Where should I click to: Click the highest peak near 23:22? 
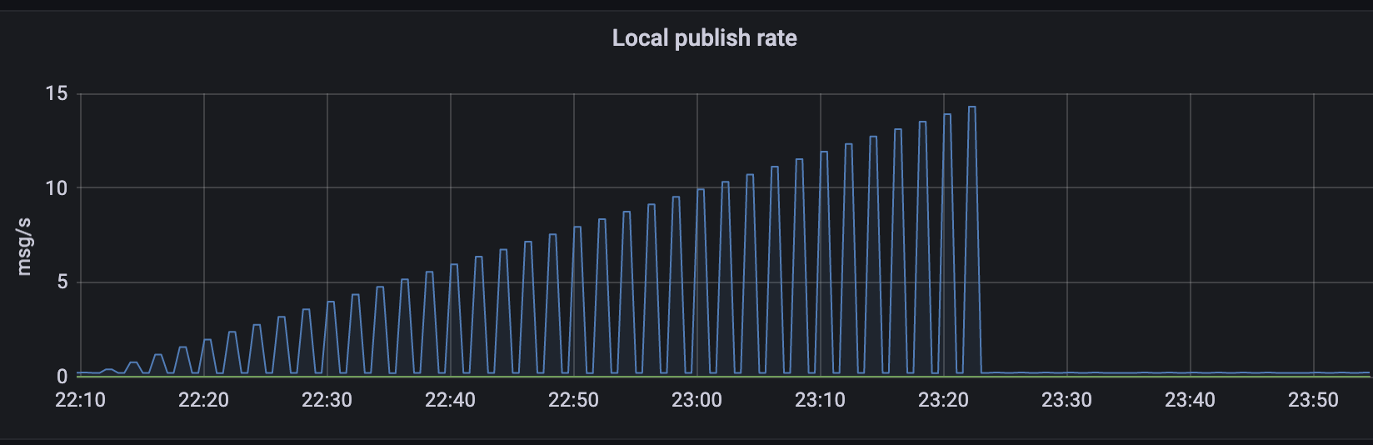pyautogui.click(x=971, y=107)
